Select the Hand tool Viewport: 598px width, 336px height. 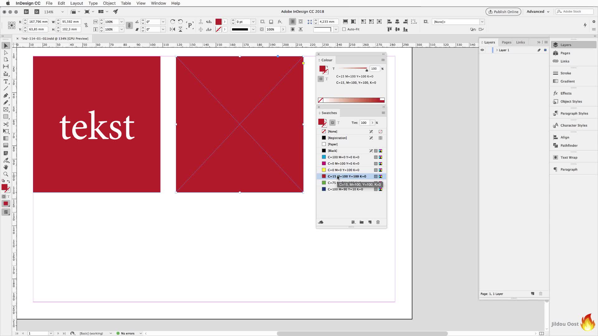6,167
